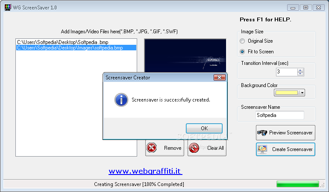329x192 pixels.
Task: Click the WG ScreenSaver app icon in title bar
Action: (7, 7)
